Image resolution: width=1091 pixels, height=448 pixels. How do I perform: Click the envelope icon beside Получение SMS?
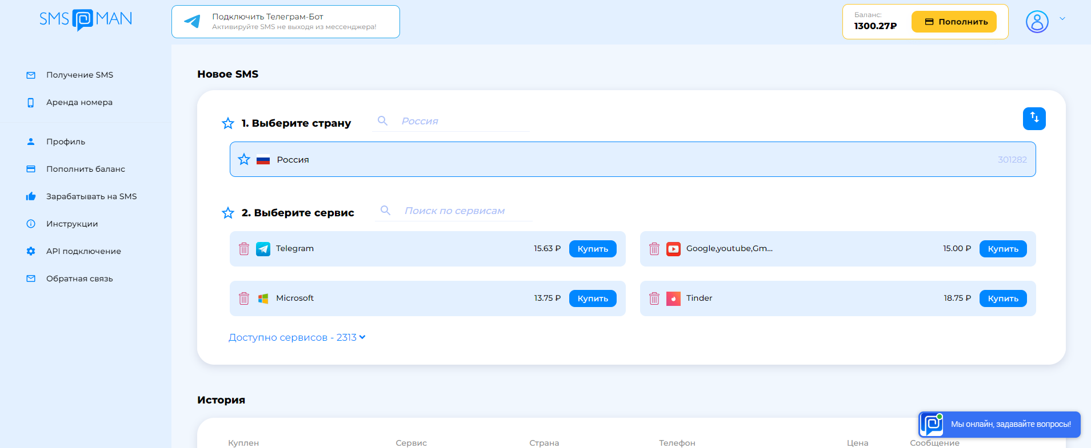[31, 75]
